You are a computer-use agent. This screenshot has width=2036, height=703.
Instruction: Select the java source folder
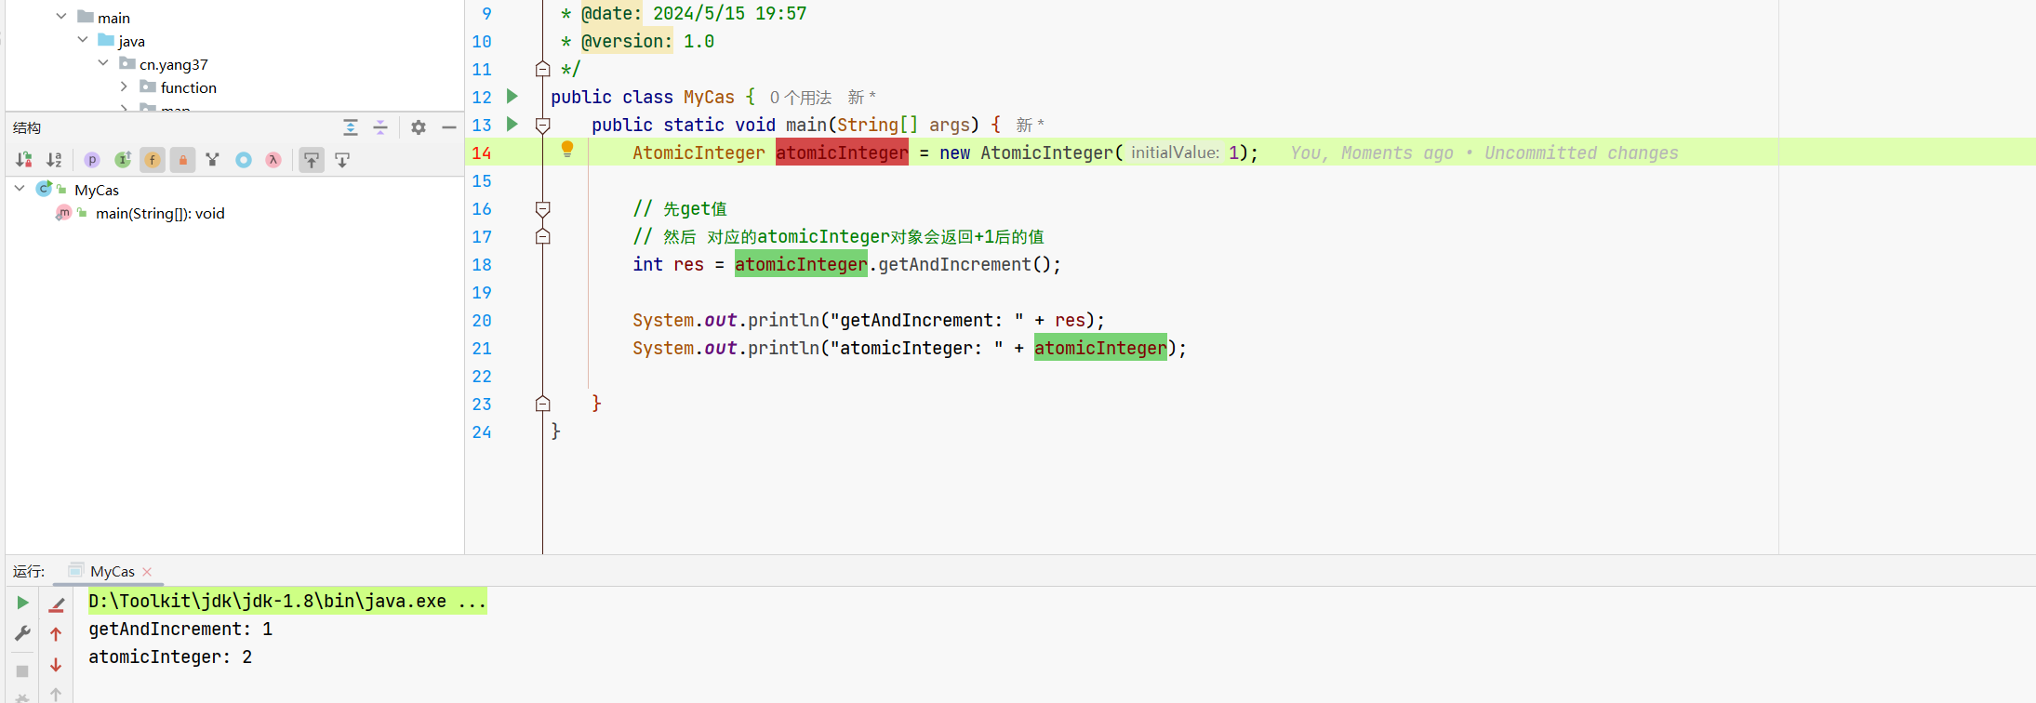131,41
